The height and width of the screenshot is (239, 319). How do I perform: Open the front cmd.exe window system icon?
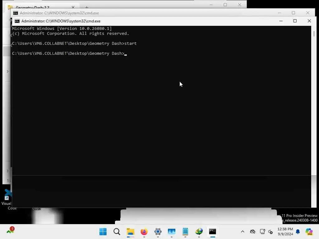(x=17, y=21)
